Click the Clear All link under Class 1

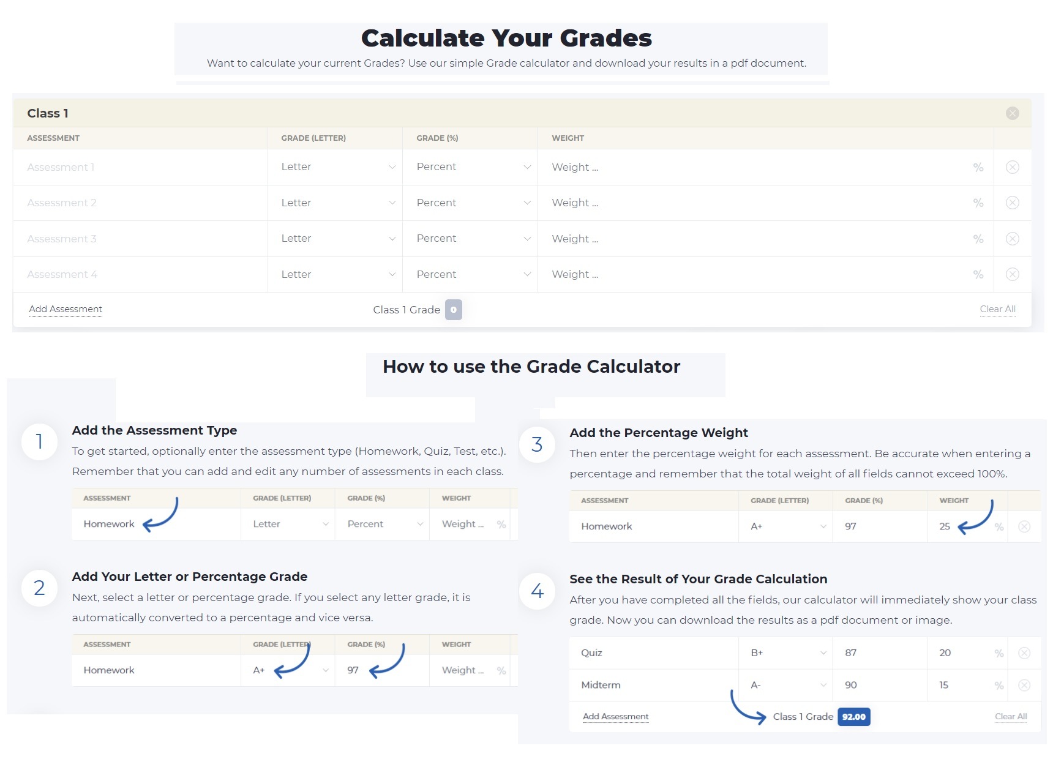click(997, 309)
